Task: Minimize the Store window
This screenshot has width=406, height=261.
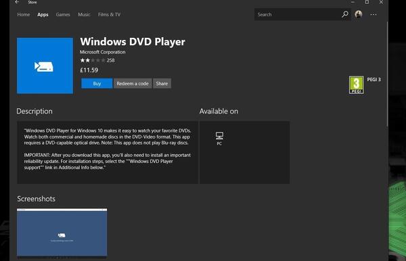Action: click(353, 2)
